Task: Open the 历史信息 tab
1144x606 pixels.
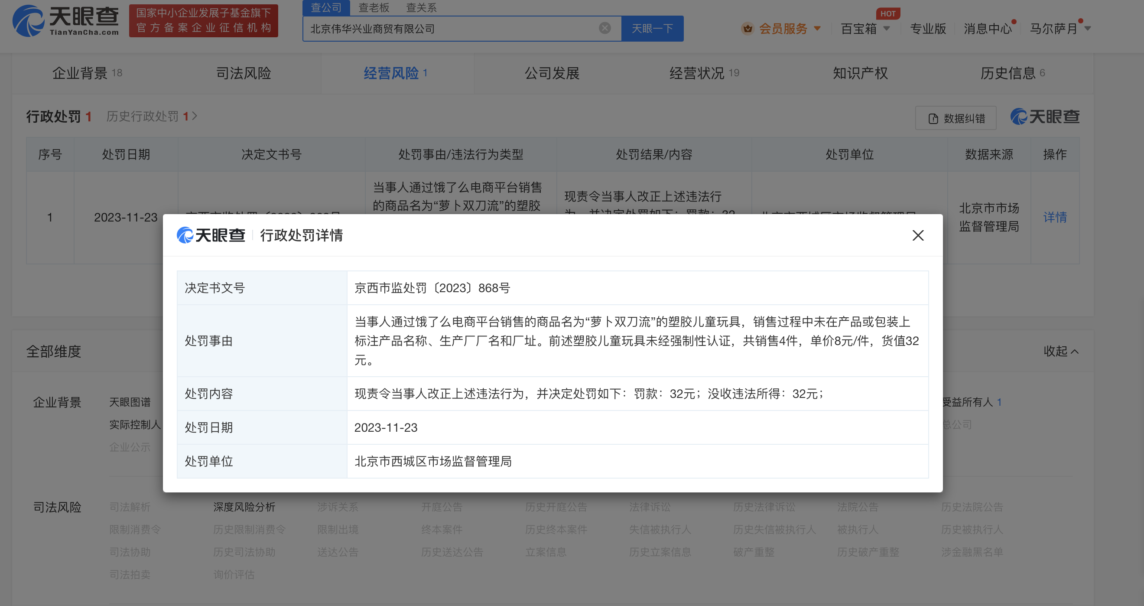Action: pyautogui.click(x=1013, y=73)
